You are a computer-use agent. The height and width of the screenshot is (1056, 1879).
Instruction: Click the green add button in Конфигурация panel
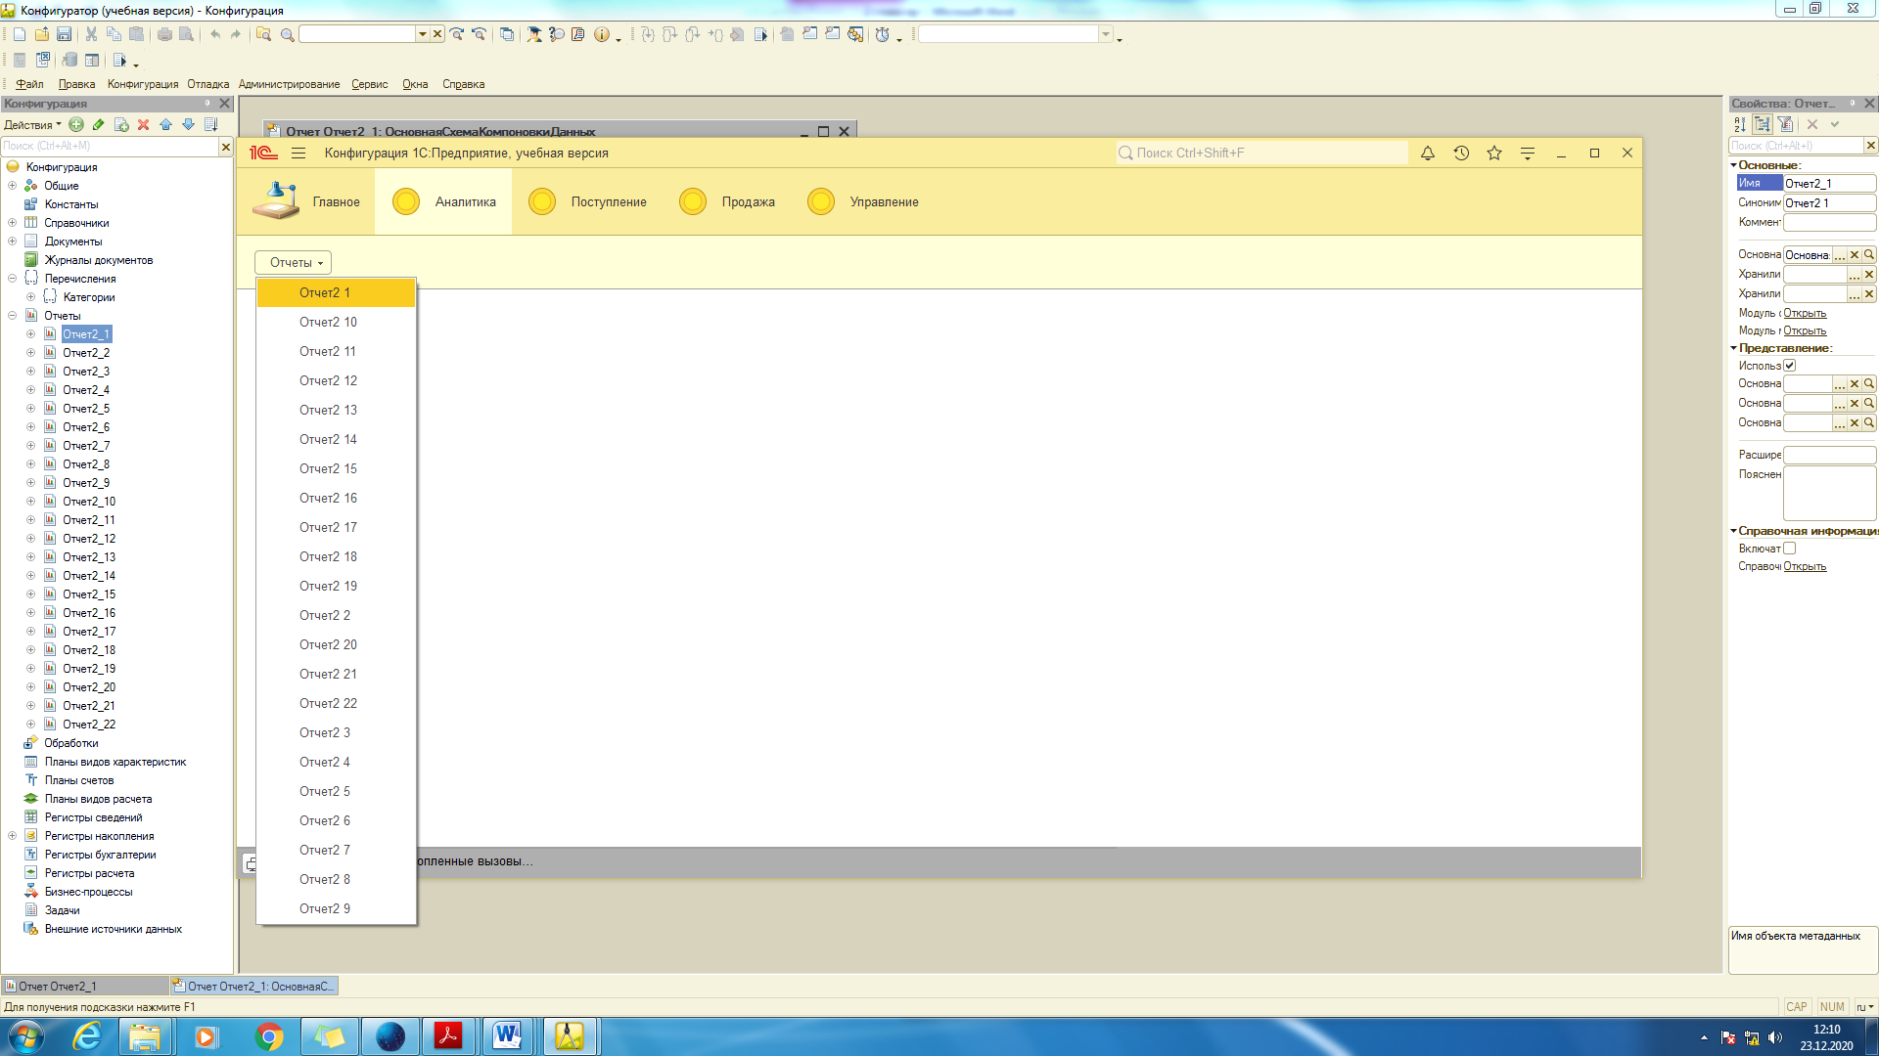[x=76, y=125]
